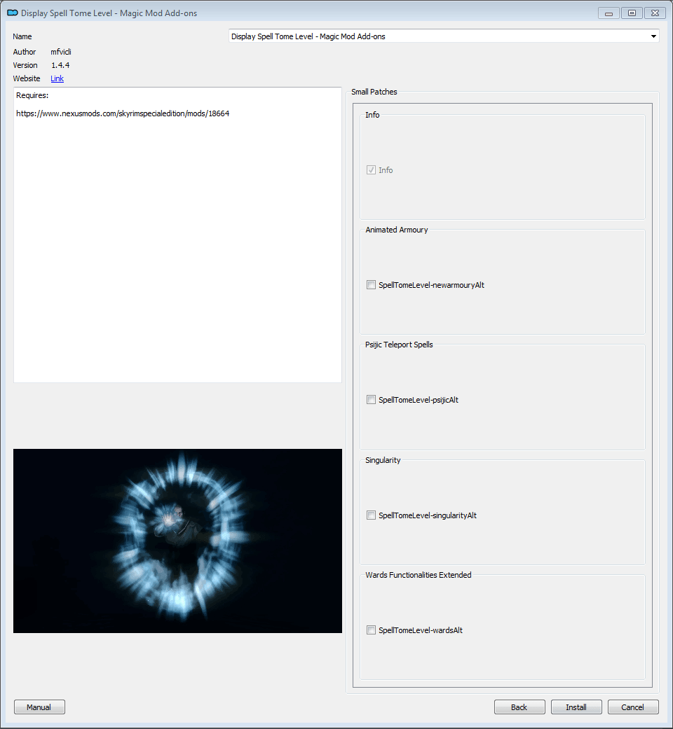Screen dimensions: 673x729
Task: Close the installer window
Action: 655,13
